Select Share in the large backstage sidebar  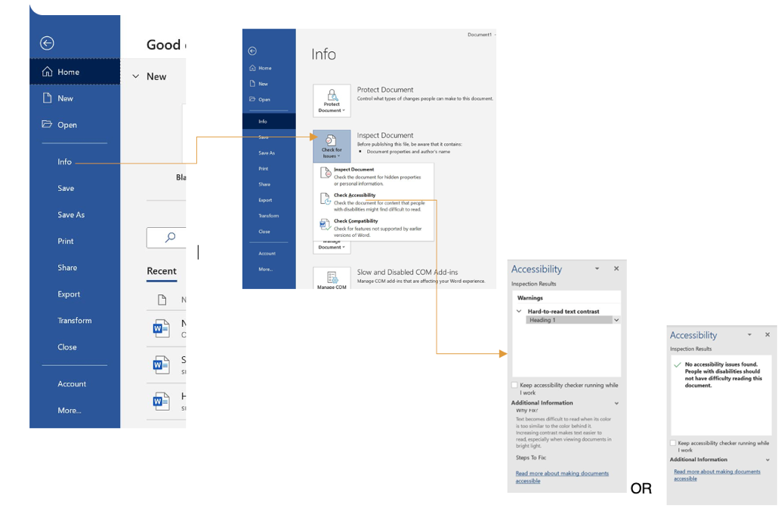click(x=67, y=268)
